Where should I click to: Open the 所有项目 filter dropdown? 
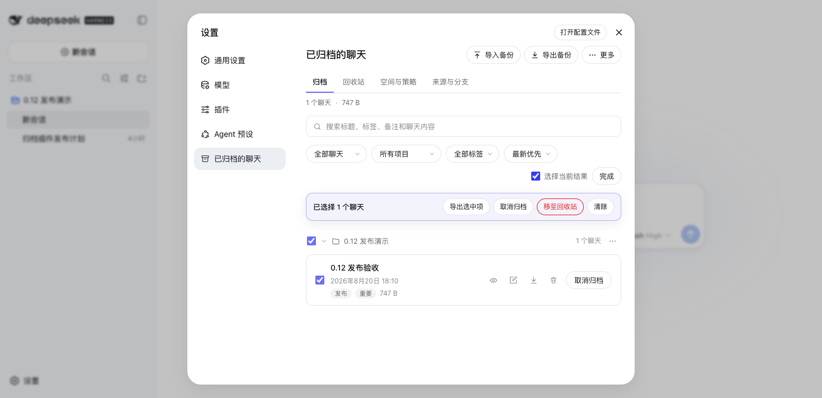[x=406, y=154]
